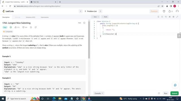Open the Chrome three-dot menu
This screenshot has height=101, width=181.
coord(178,6)
